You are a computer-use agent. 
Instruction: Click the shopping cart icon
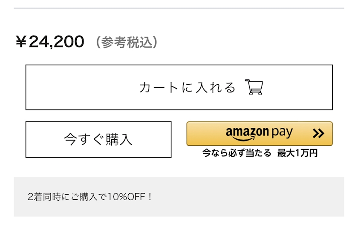pos(254,87)
